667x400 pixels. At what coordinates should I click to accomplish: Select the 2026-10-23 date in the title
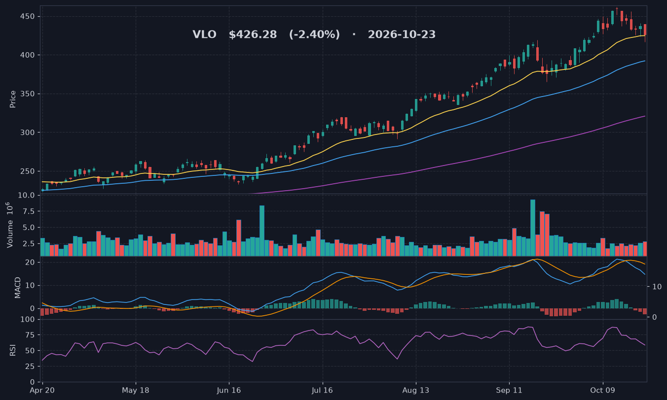tap(402, 34)
